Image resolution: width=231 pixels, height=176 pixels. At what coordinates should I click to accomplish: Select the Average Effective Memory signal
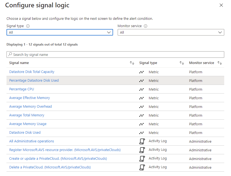[x=29, y=98]
